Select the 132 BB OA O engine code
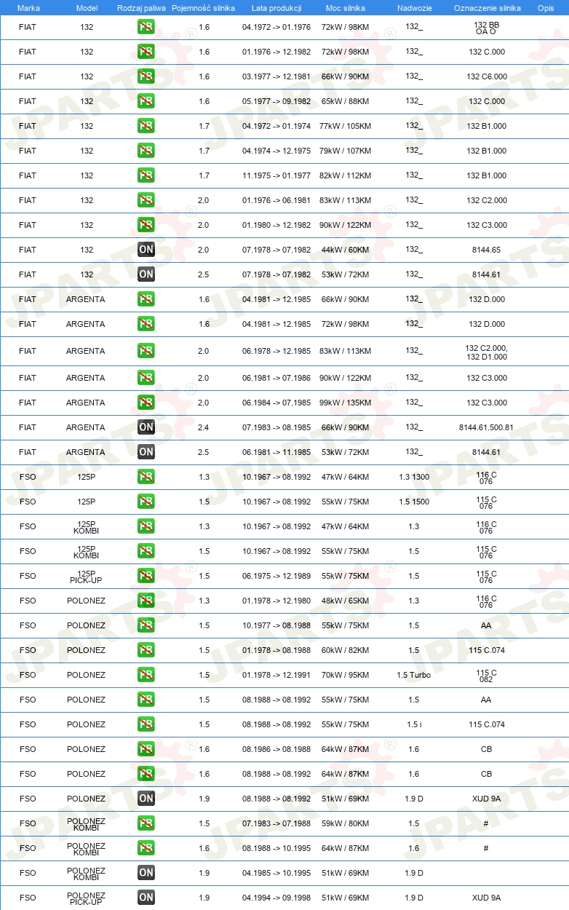Screen dimensions: 569x910 (x=486, y=28)
